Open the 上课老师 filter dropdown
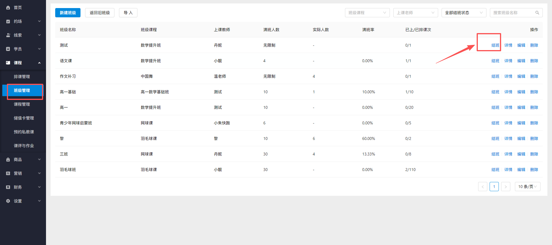 [415, 13]
